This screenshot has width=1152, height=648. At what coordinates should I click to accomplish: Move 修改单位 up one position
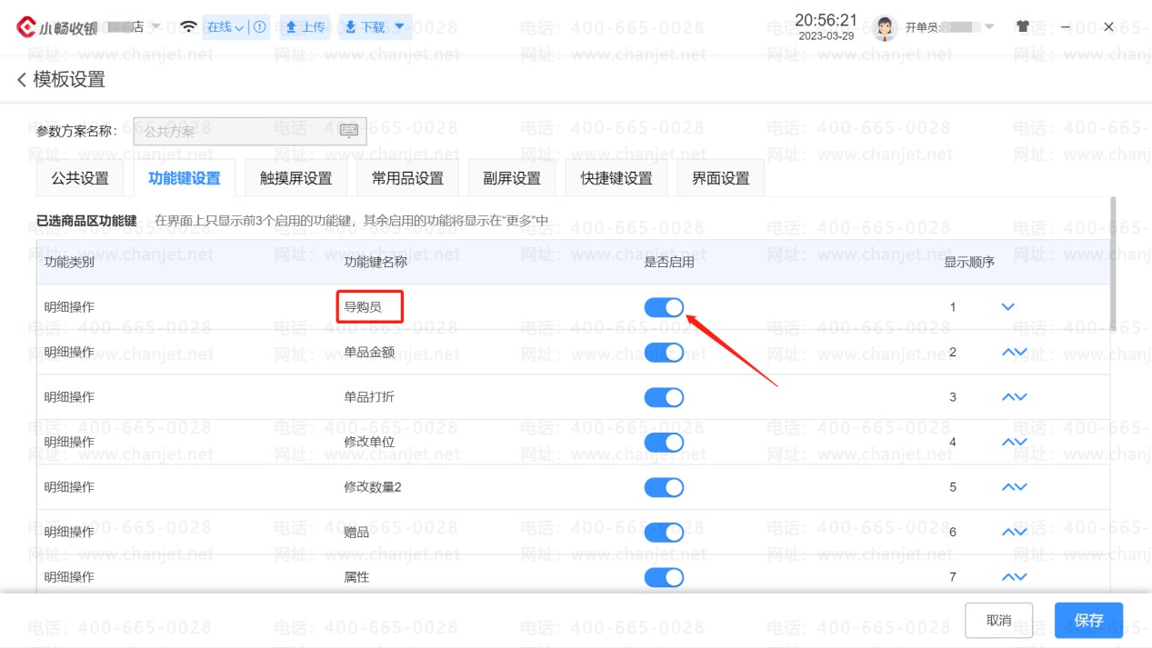1007,442
